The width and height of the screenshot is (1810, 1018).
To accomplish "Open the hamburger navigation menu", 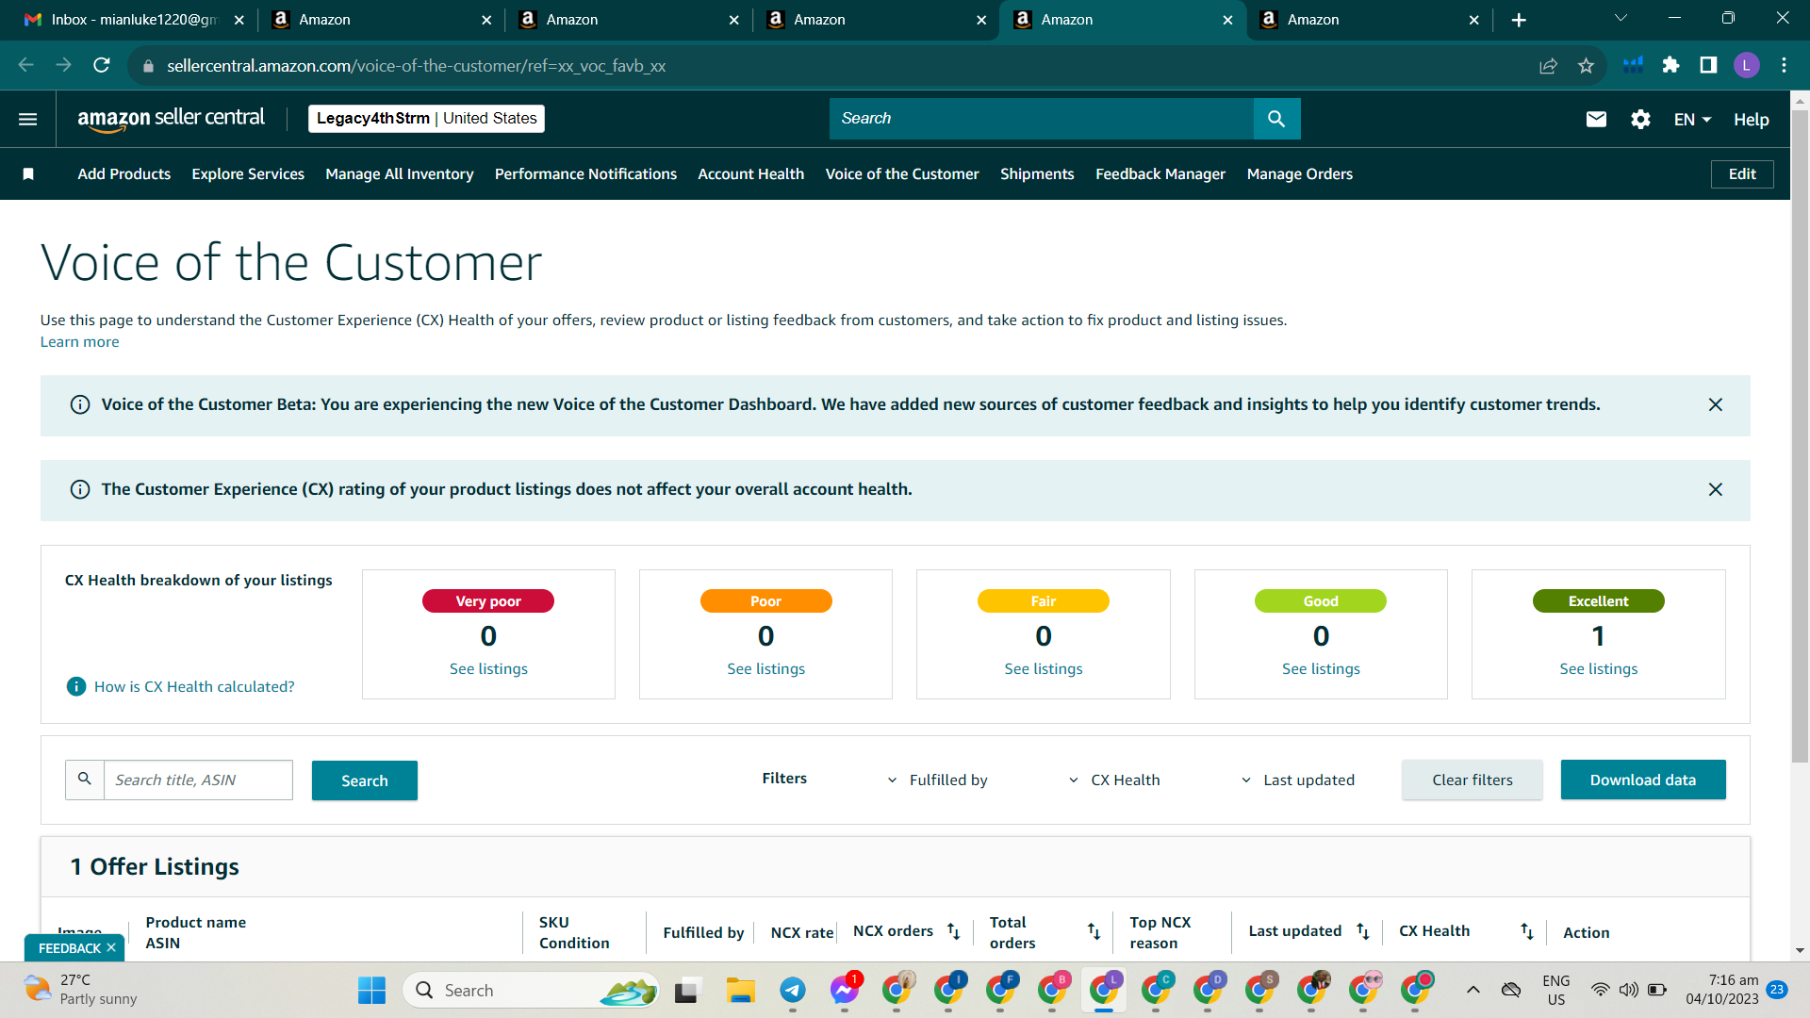I will [x=27, y=119].
